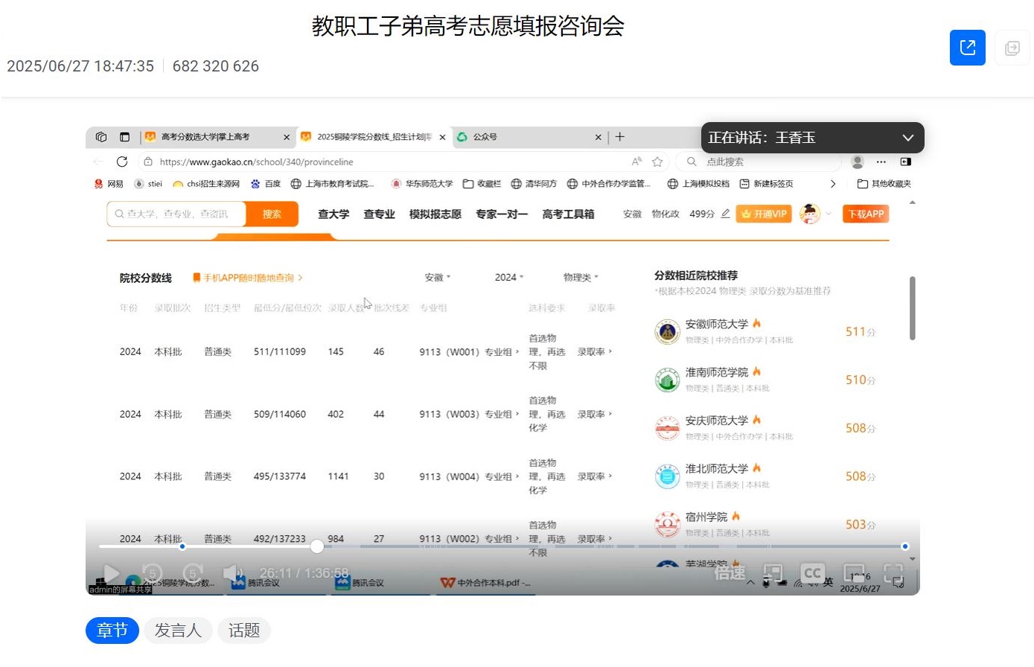Click the gray copy icon at top right

(1012, 48)
